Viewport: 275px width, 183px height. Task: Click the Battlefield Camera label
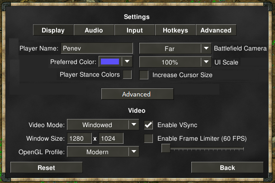pyautogui.click(x=240, y=48)
